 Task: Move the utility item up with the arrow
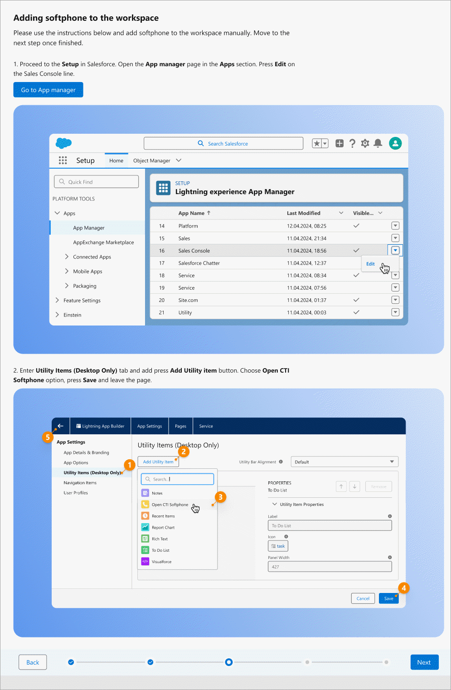click(x=341, y=486)
